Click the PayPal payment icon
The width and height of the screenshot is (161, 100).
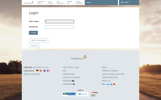[104, 84]
